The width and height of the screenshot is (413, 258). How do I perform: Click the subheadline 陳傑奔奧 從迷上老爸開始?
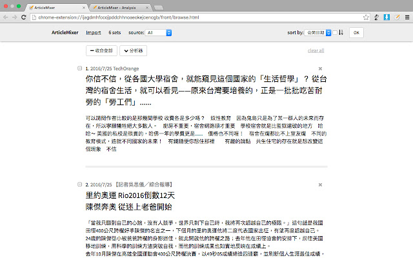coord(129,207)
